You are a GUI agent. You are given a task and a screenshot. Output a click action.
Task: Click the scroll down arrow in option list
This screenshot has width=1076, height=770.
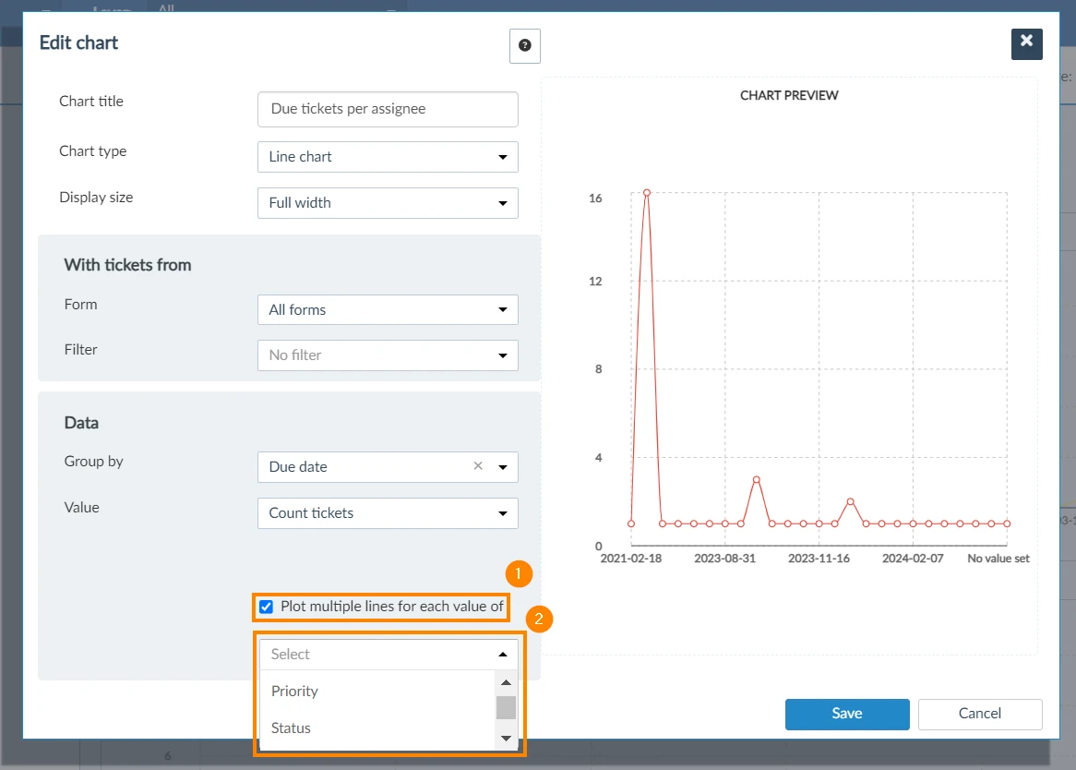tap(506, 739)
